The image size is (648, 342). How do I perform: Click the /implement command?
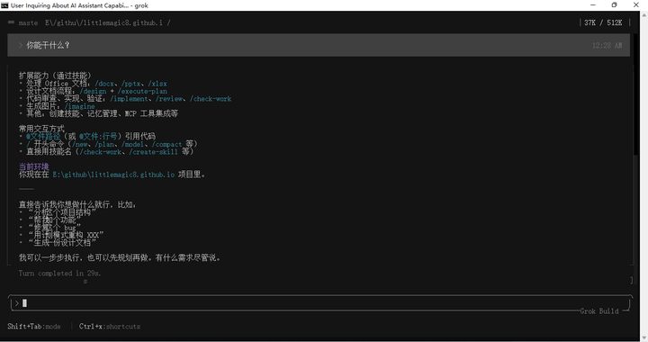point(129,99)
